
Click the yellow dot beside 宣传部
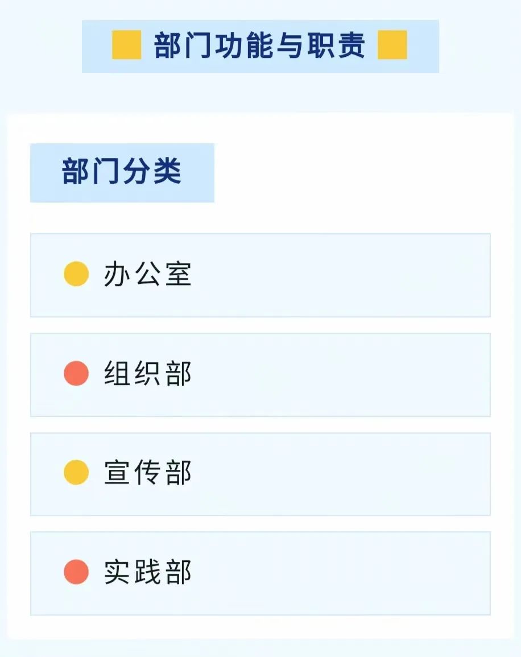tap(76, 472)
